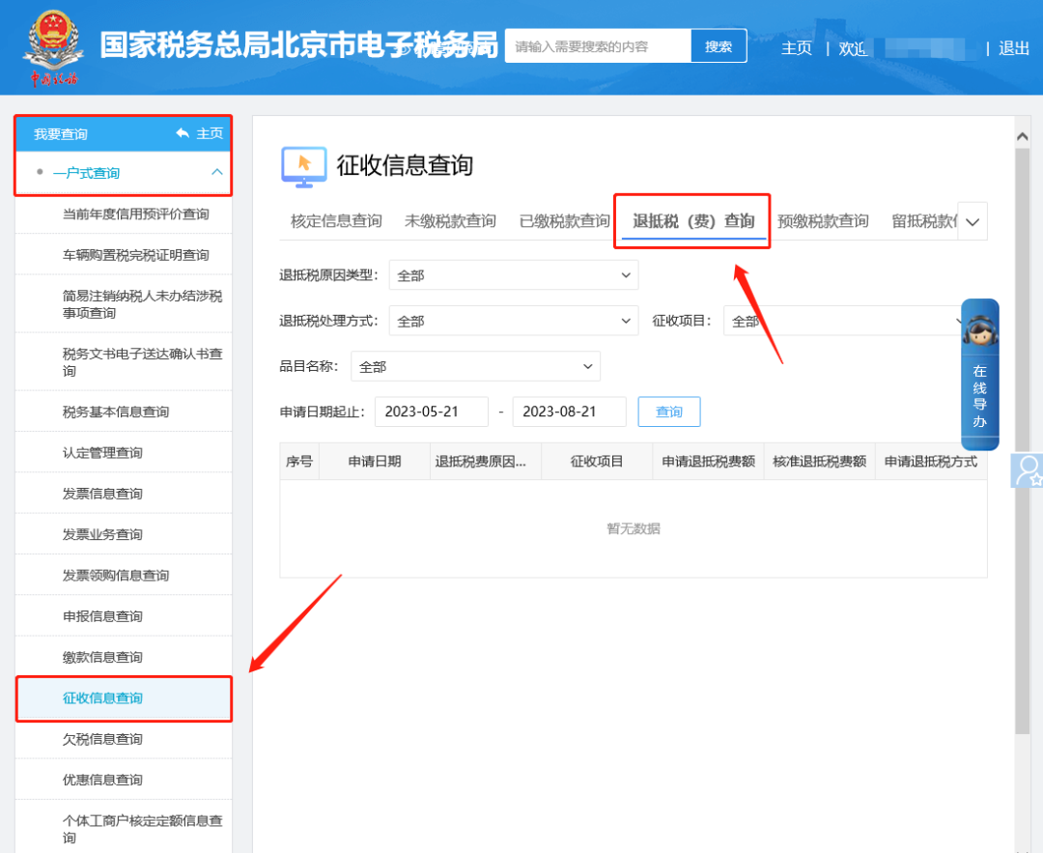Select 欠税信息查询 in the sidebar
The image size is (1043, 853).
(102, 739)
